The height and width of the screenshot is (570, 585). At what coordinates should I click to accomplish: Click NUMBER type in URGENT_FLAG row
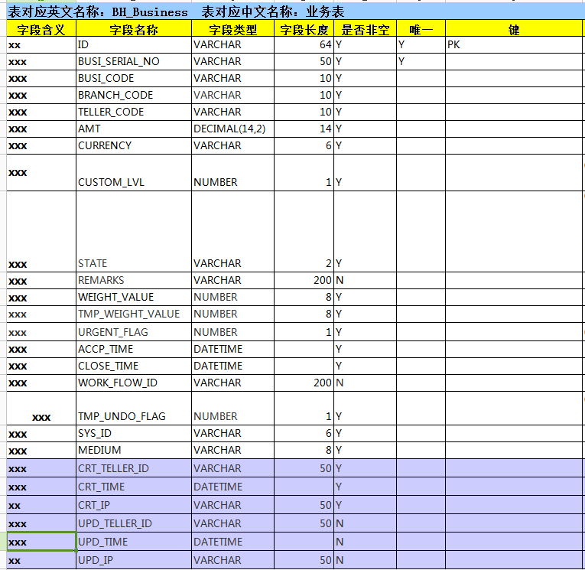232,332
